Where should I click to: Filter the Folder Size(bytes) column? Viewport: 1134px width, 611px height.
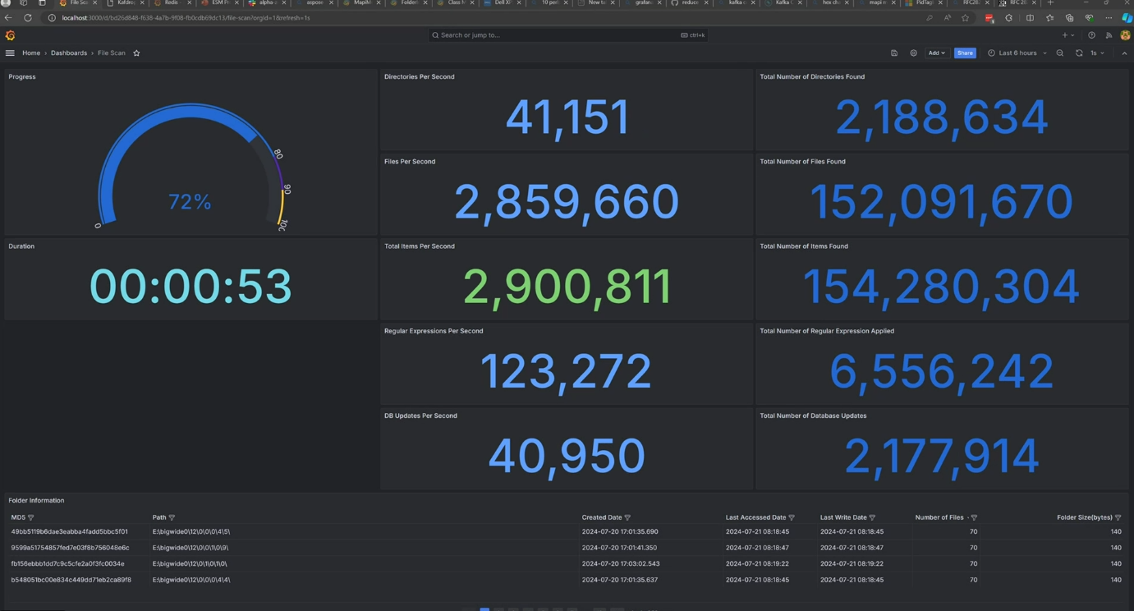1118,518
